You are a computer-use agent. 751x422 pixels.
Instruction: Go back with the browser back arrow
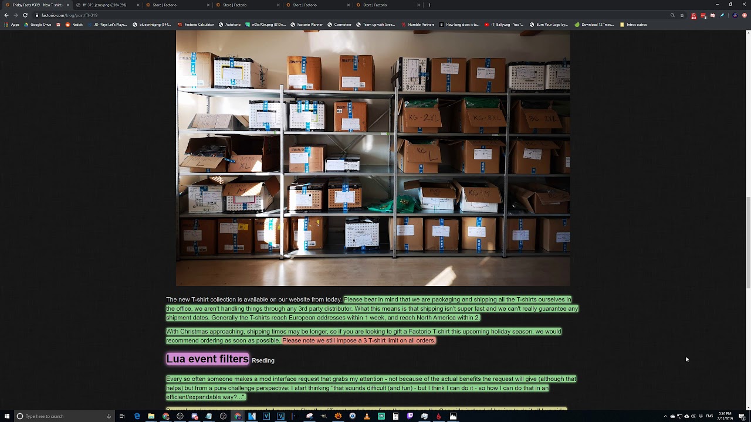click(x=6, y=15)
